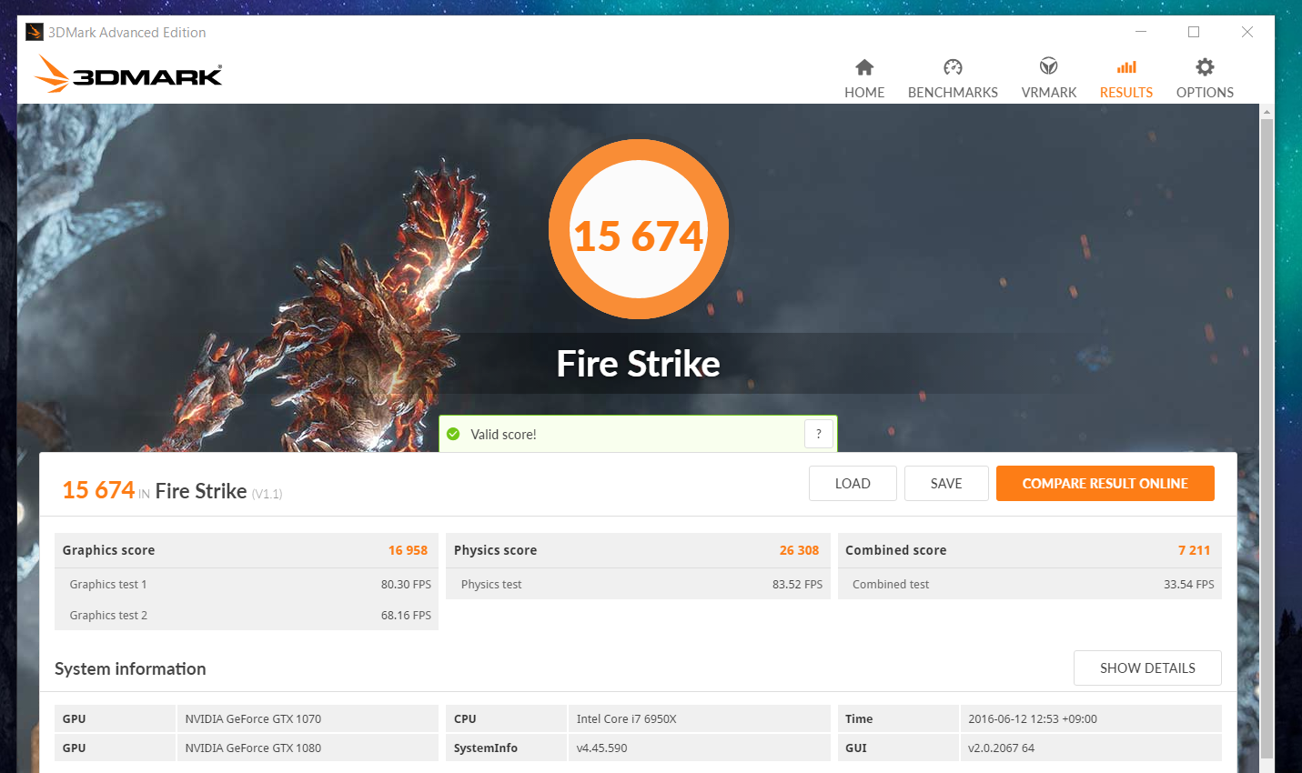Maximize the 3DMark window
The image size is (1302, 773).
click(x=1194, y=32)
